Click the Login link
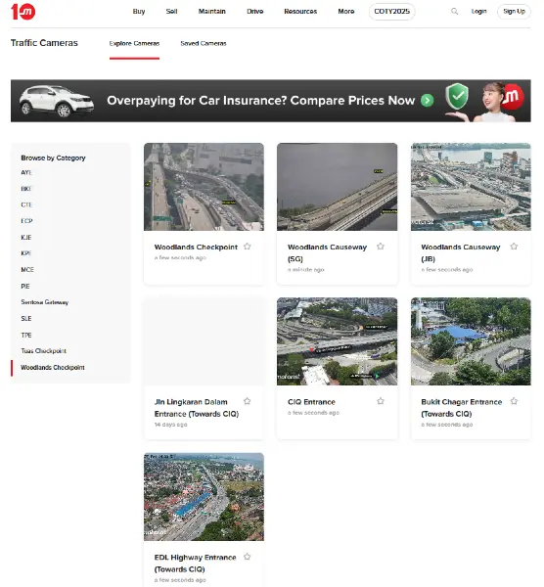The image size is (544, 587). 478,11
